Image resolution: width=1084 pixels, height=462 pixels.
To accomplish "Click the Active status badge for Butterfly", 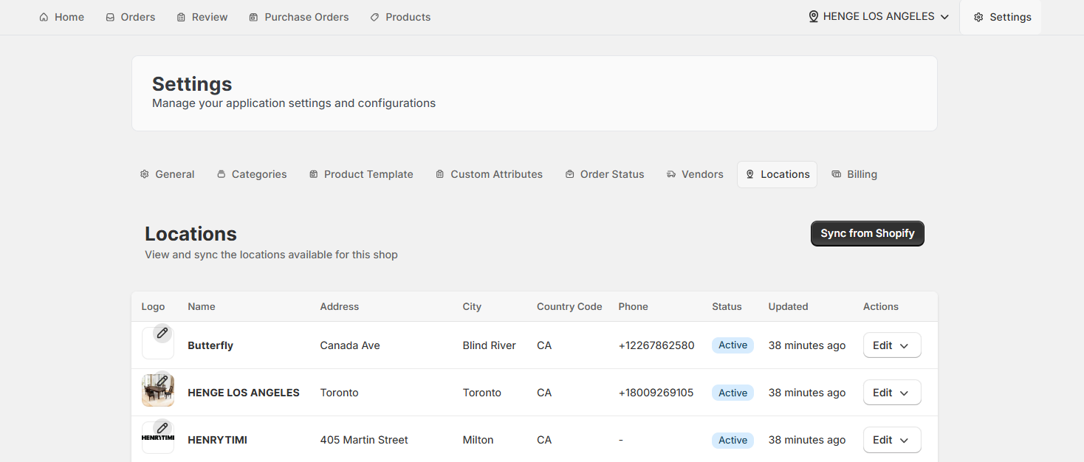I will point(733,345).
